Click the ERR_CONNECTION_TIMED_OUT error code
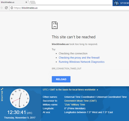The image size is (129, 121). pos(66,69)
